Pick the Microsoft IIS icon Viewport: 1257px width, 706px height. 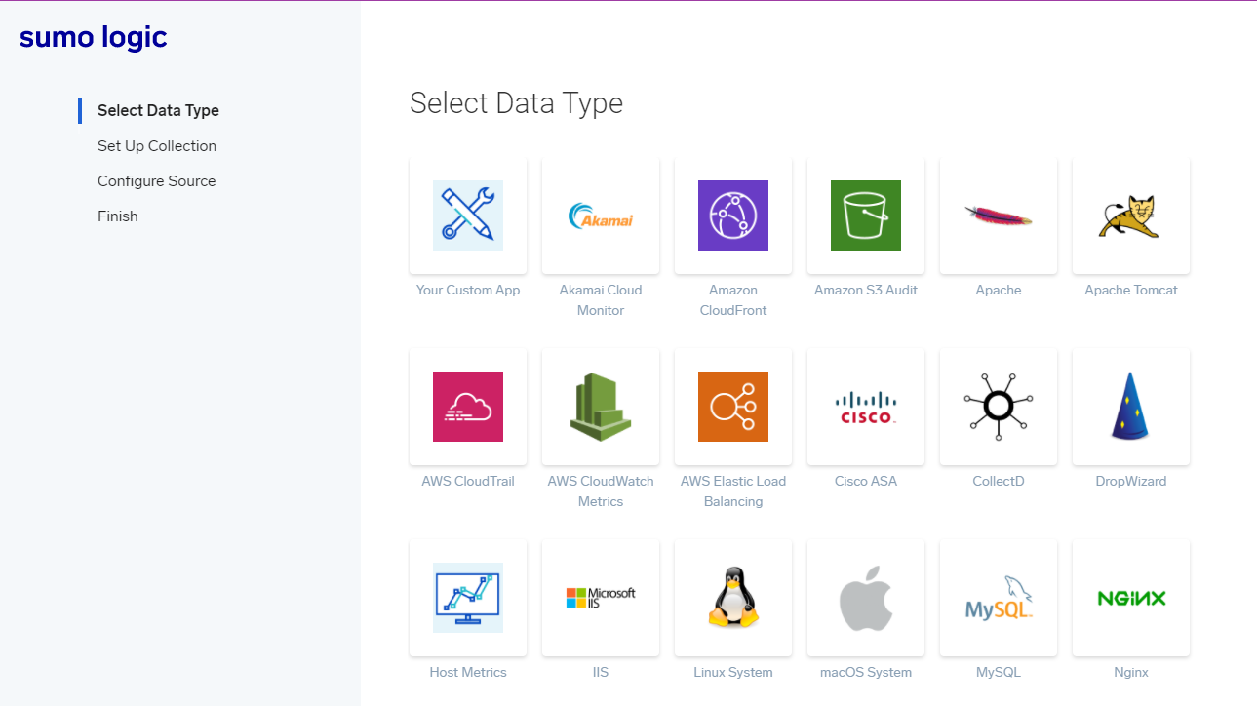click(x=601, y=598)
